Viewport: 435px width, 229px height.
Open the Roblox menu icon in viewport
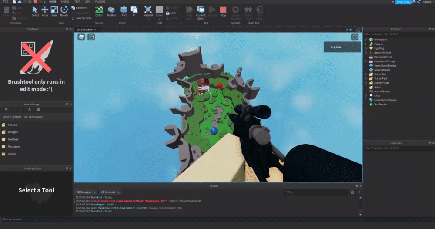81,37
